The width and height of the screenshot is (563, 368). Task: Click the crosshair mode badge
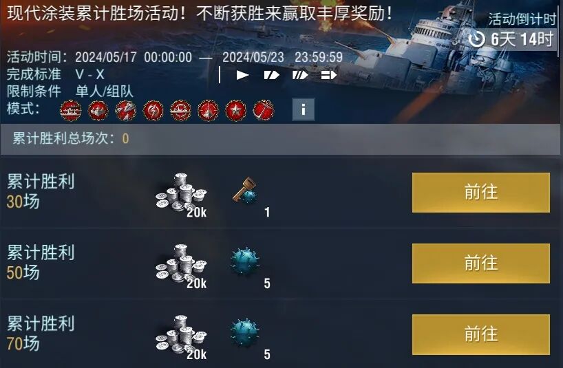point(209,111)
